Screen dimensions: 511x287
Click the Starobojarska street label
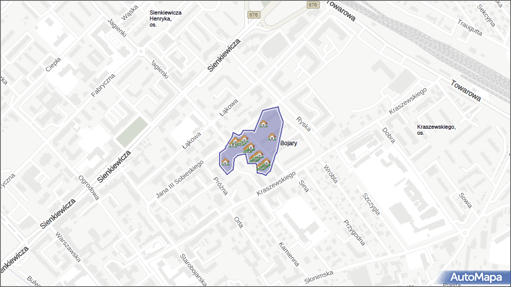[x=194, y=269]
